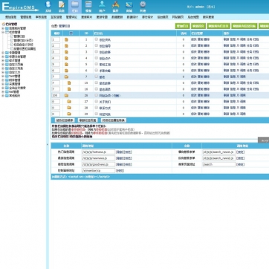Click the green 刷新首页 button
Viewport: 269px width, 269px height.
[x=198, y=26]
